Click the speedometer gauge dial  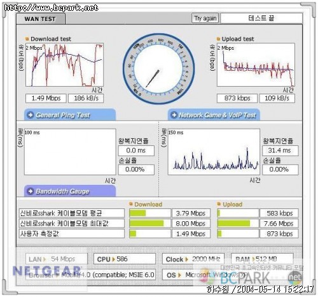pos(158,69)
